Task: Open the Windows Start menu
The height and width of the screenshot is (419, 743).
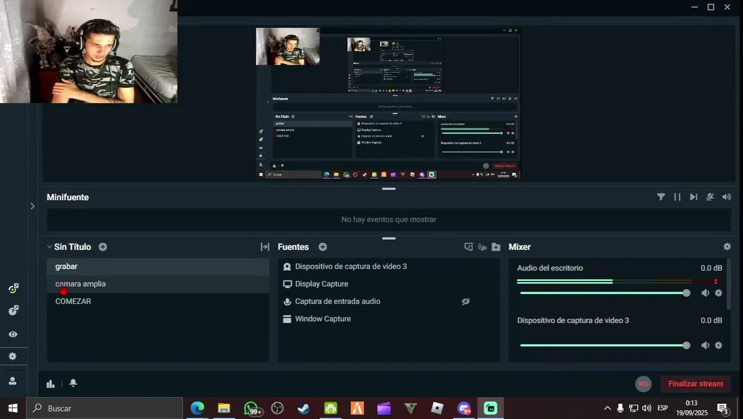Action: (x=13, y=409)
